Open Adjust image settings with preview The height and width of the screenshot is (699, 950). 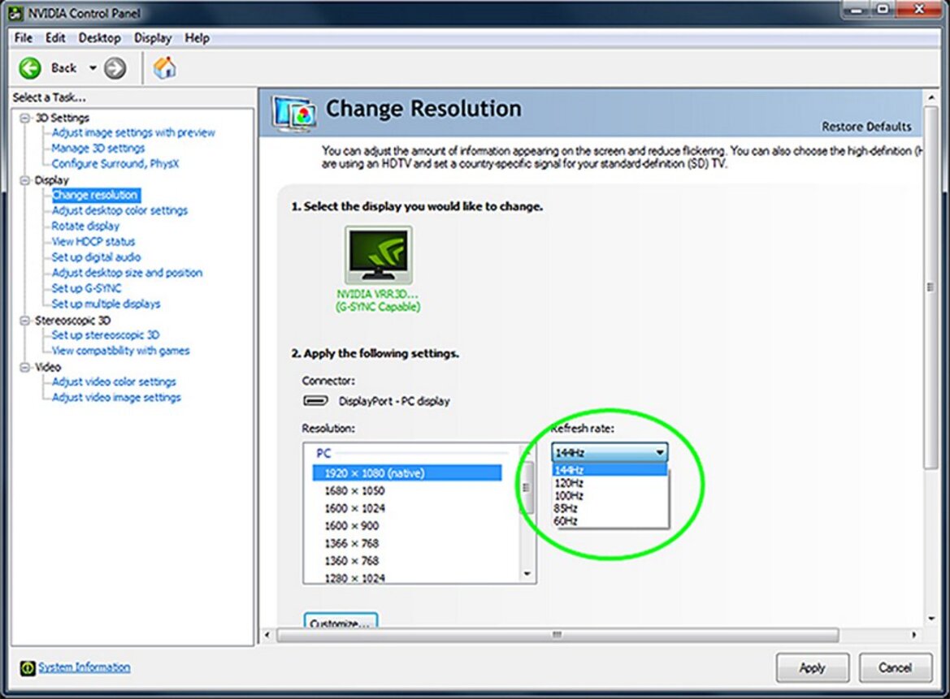click(133, 132)
